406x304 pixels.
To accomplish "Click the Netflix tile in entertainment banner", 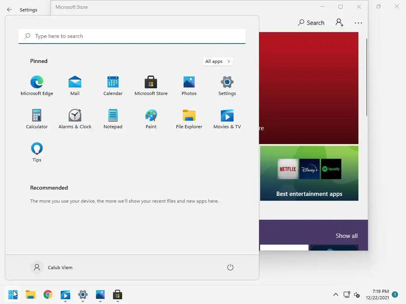I will click(x=288, y=169).
